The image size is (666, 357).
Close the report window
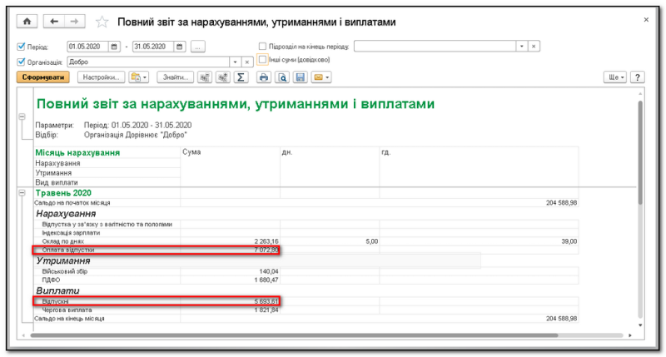coord(646,20)
